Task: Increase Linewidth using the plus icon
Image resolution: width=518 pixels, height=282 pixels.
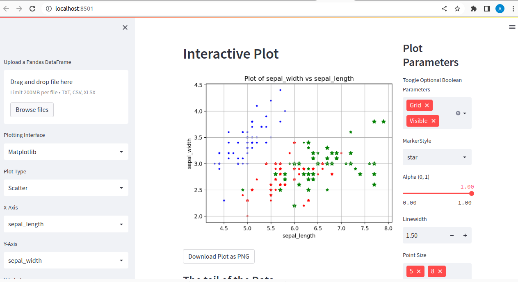Action: (x=465, y=235)
